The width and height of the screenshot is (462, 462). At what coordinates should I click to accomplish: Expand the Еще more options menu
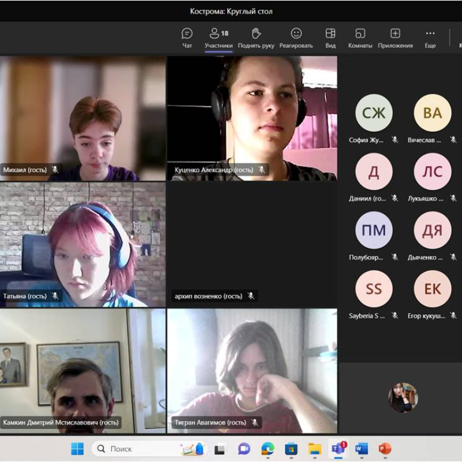coord(430,38)
